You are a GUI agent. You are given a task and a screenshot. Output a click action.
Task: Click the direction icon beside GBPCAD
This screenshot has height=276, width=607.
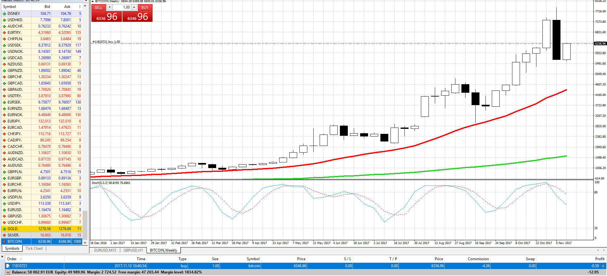4,83
